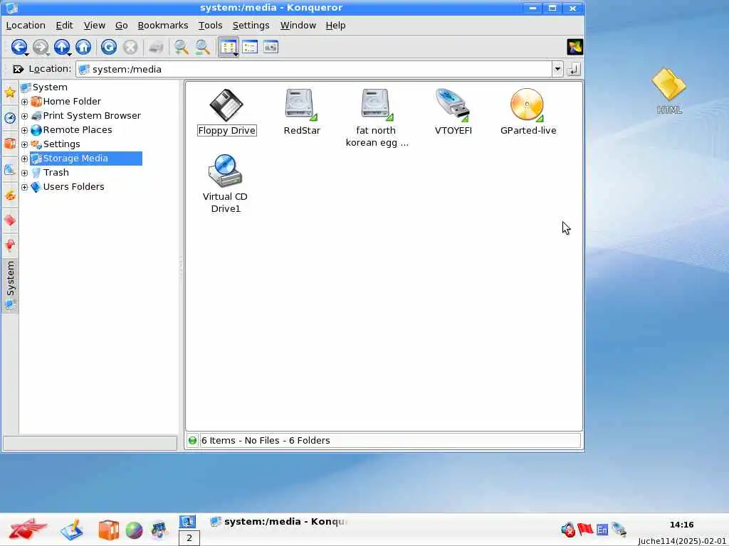Open the View menu
Image resolution: width=729 pixels, height=546 pixels.
tap(95, 26)
